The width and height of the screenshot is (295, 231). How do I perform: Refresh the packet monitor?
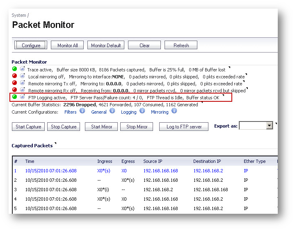pos(181,45)
